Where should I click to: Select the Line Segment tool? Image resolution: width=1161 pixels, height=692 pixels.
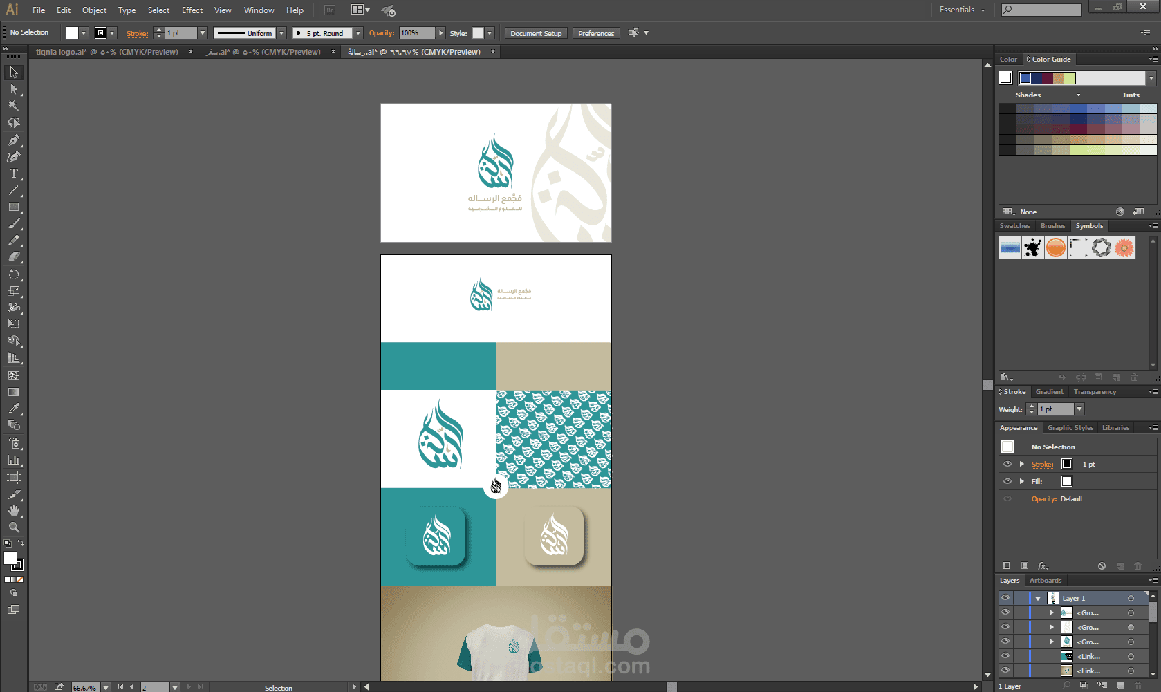click(14, 190)
